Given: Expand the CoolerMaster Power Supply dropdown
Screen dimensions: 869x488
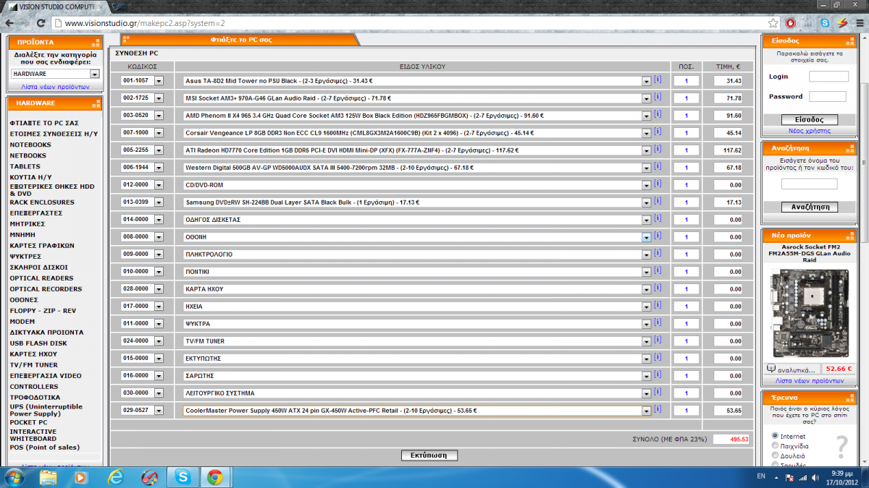Looking at the screenshot, I should click(647, 411).
